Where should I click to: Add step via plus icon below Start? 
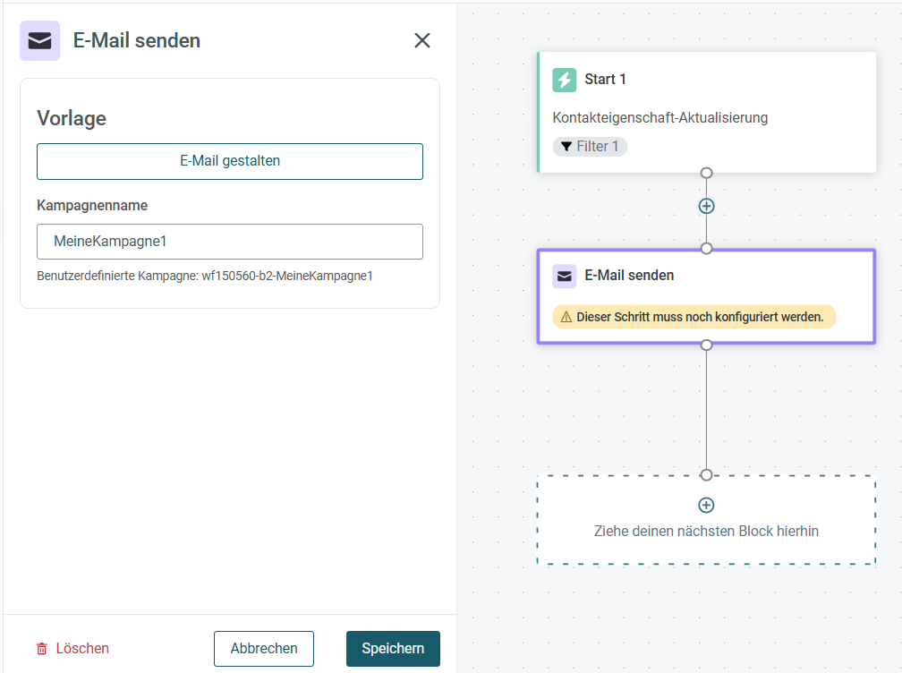(706, 206)
